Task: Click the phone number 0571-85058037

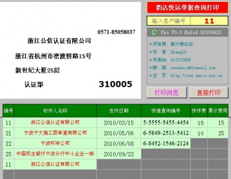Action: pos(116,32)
